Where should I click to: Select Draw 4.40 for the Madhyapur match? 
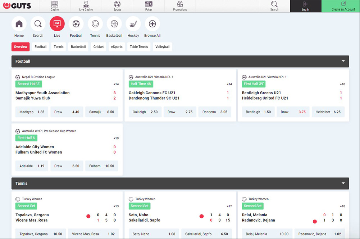click(67, 112)
